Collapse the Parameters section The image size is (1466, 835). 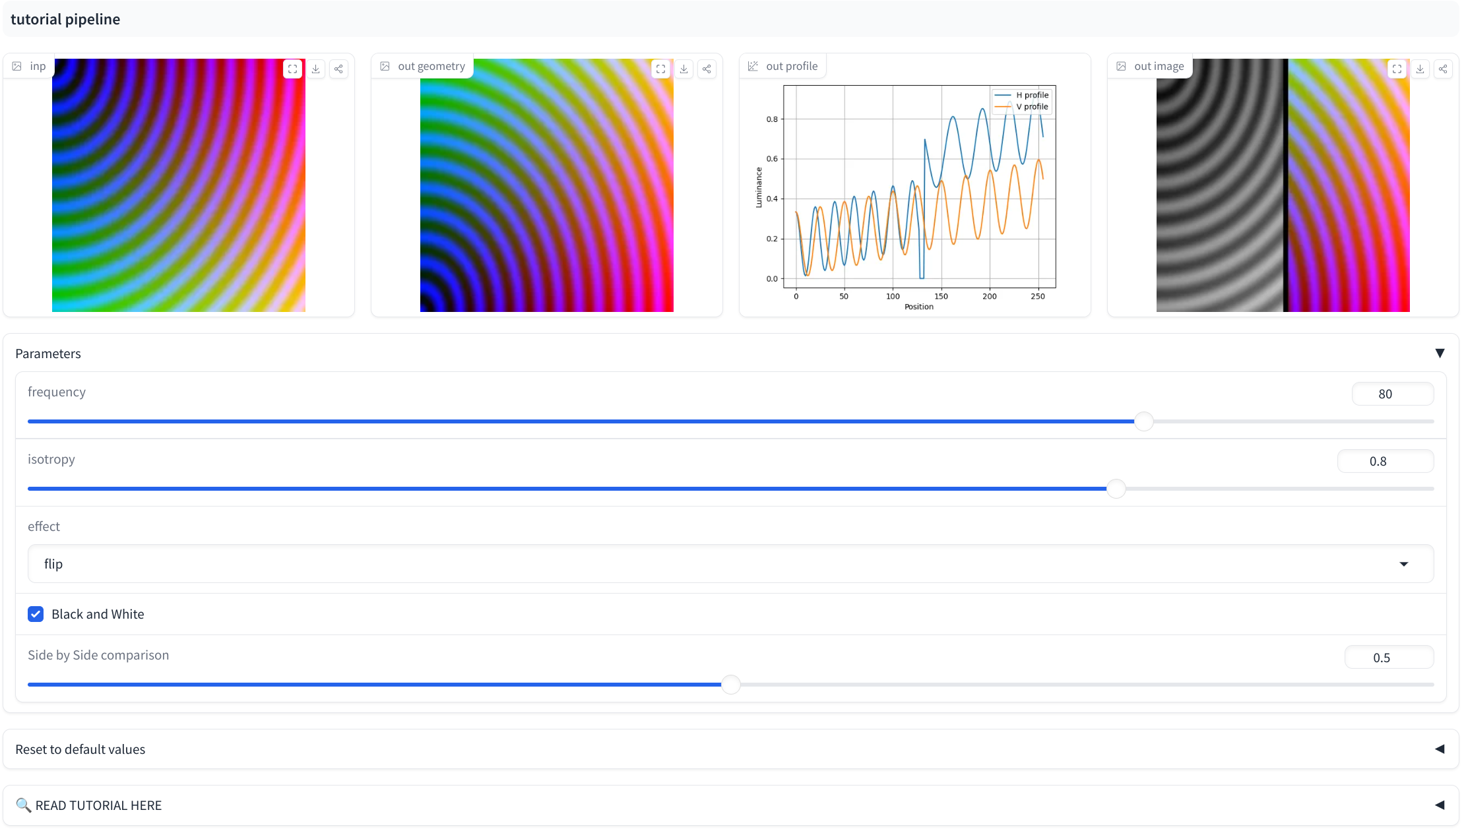click(1440, 354)
